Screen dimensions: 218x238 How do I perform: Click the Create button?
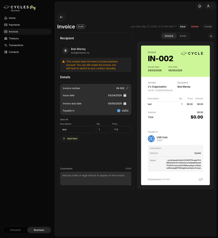coord(208,27)
